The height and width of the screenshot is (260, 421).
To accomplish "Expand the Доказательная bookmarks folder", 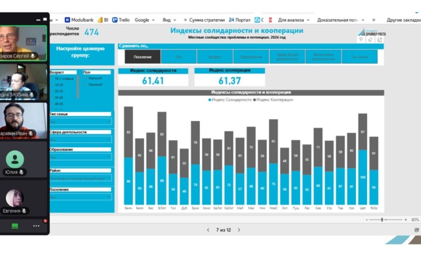I will point(341,20).
